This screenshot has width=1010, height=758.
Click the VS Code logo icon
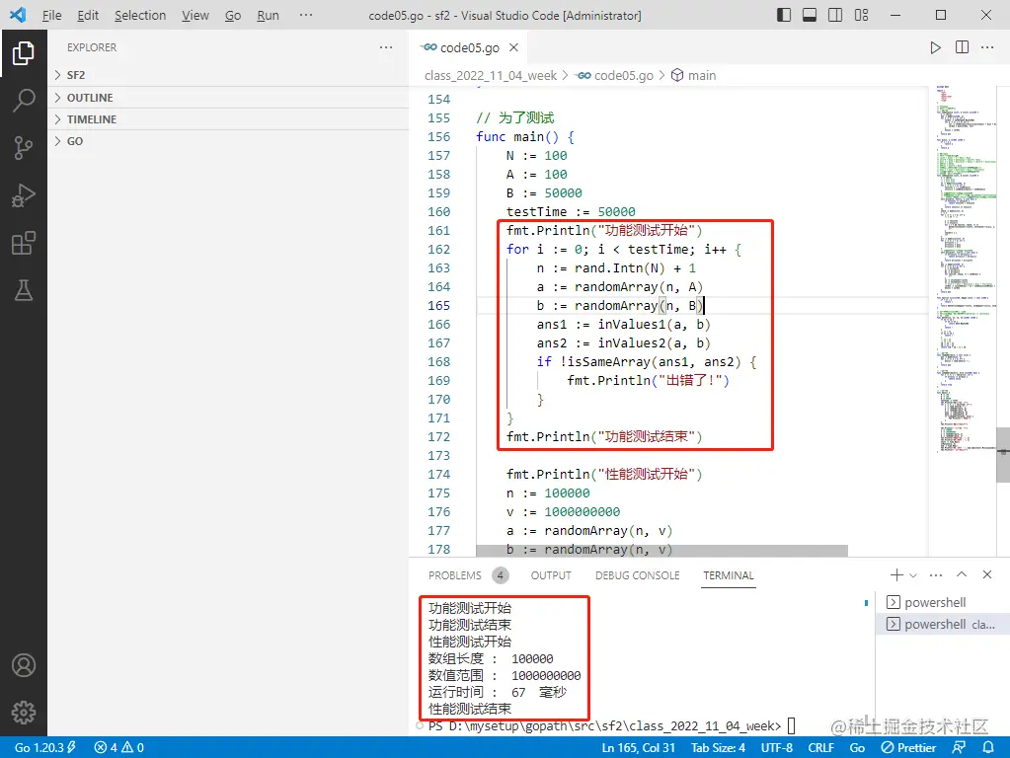18,15
